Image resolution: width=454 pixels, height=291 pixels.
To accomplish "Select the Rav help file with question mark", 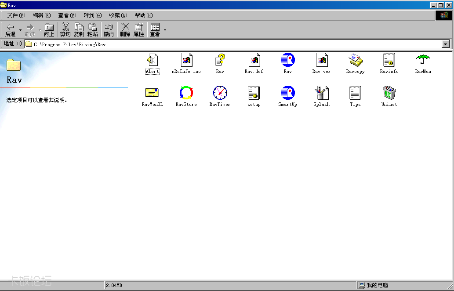I will [x=220, y=60].
